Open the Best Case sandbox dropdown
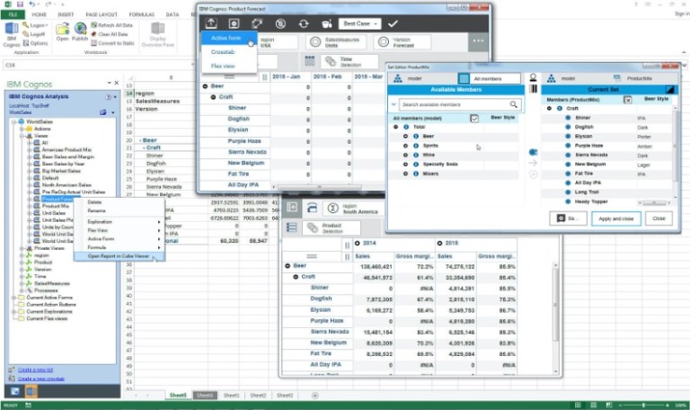The width and height of the screenshot is (690, 410). [x=360, y=23]
